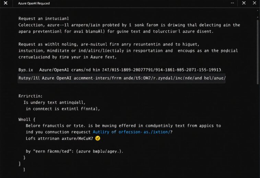Click the by "eern fàcmn/ted" line
Image resolution: width=260 pixels, height=178 pixels.
pos(74,151)
